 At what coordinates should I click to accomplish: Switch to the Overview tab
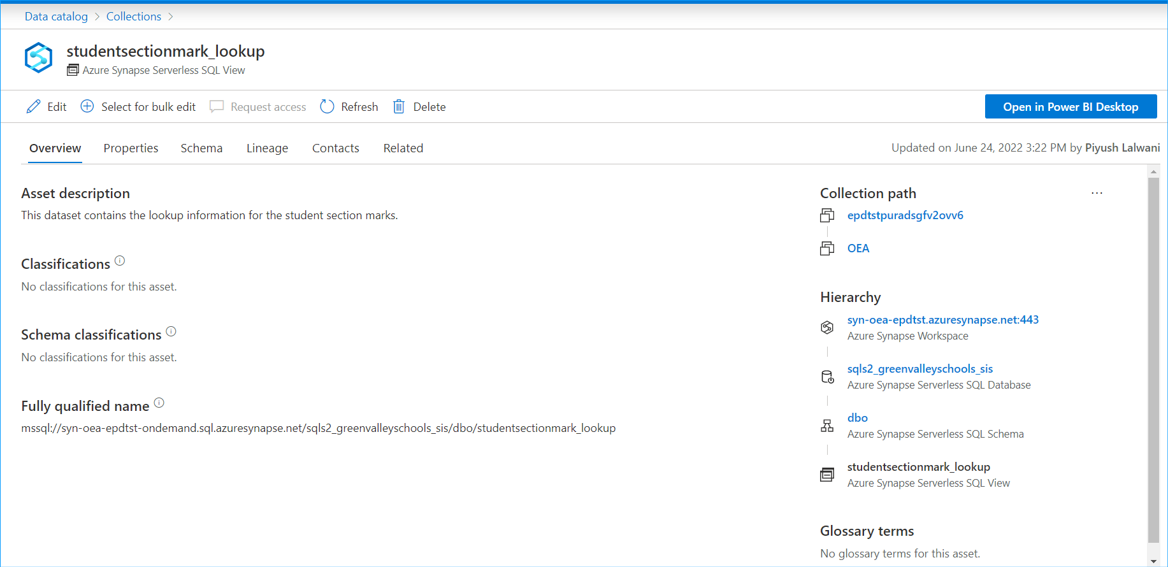click(55, 148)
